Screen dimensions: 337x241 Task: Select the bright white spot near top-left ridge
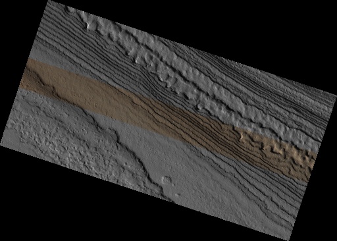click(x=88, y=26)
